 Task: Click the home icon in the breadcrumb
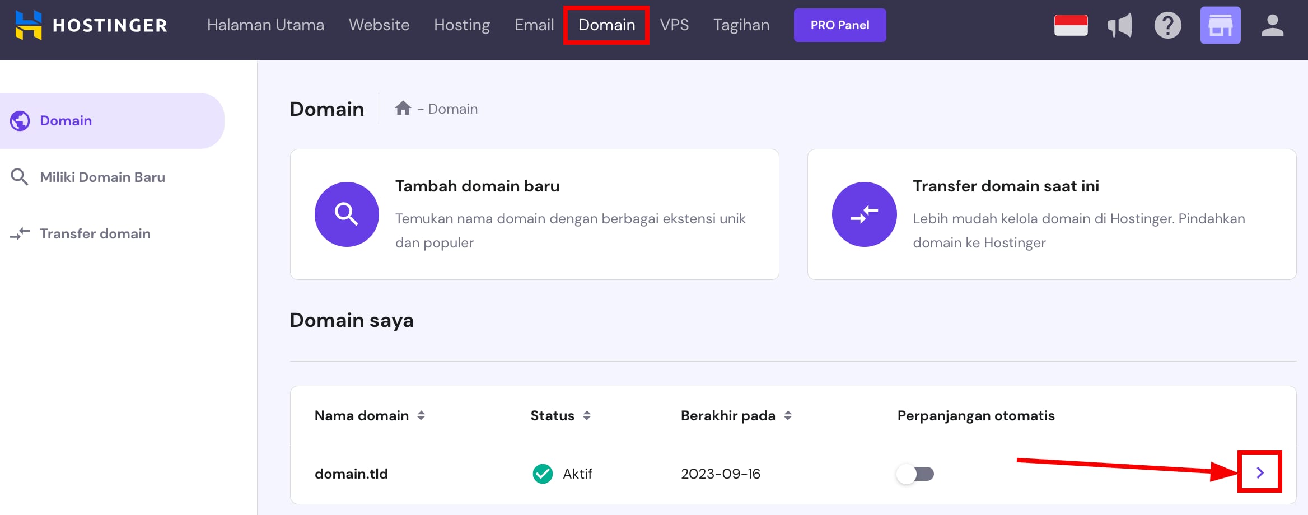click(x=403, y=108)
